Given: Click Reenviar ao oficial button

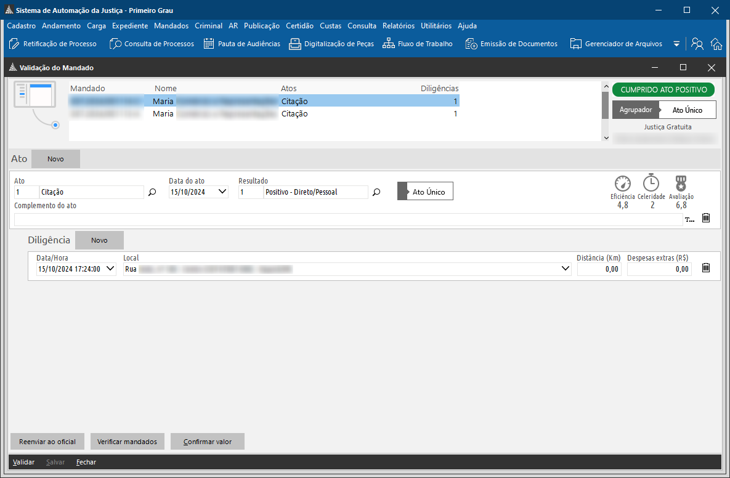Looking at the screenshot, I should (x=47, y=442).
